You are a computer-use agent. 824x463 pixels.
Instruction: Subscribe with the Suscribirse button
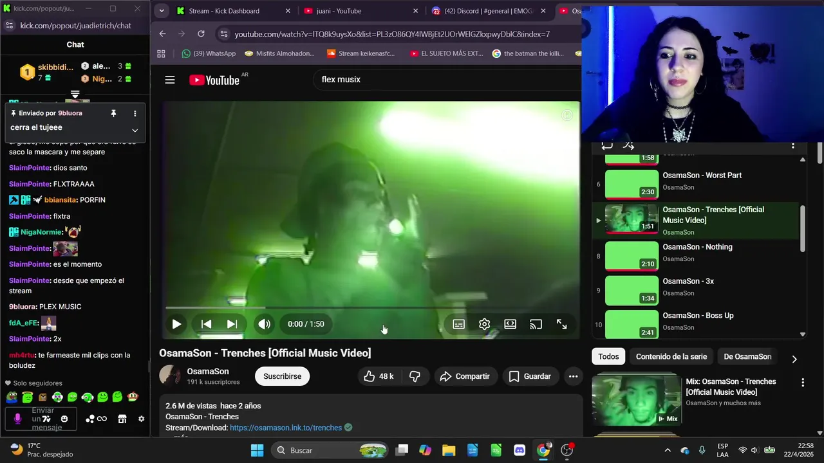(282, 376)
